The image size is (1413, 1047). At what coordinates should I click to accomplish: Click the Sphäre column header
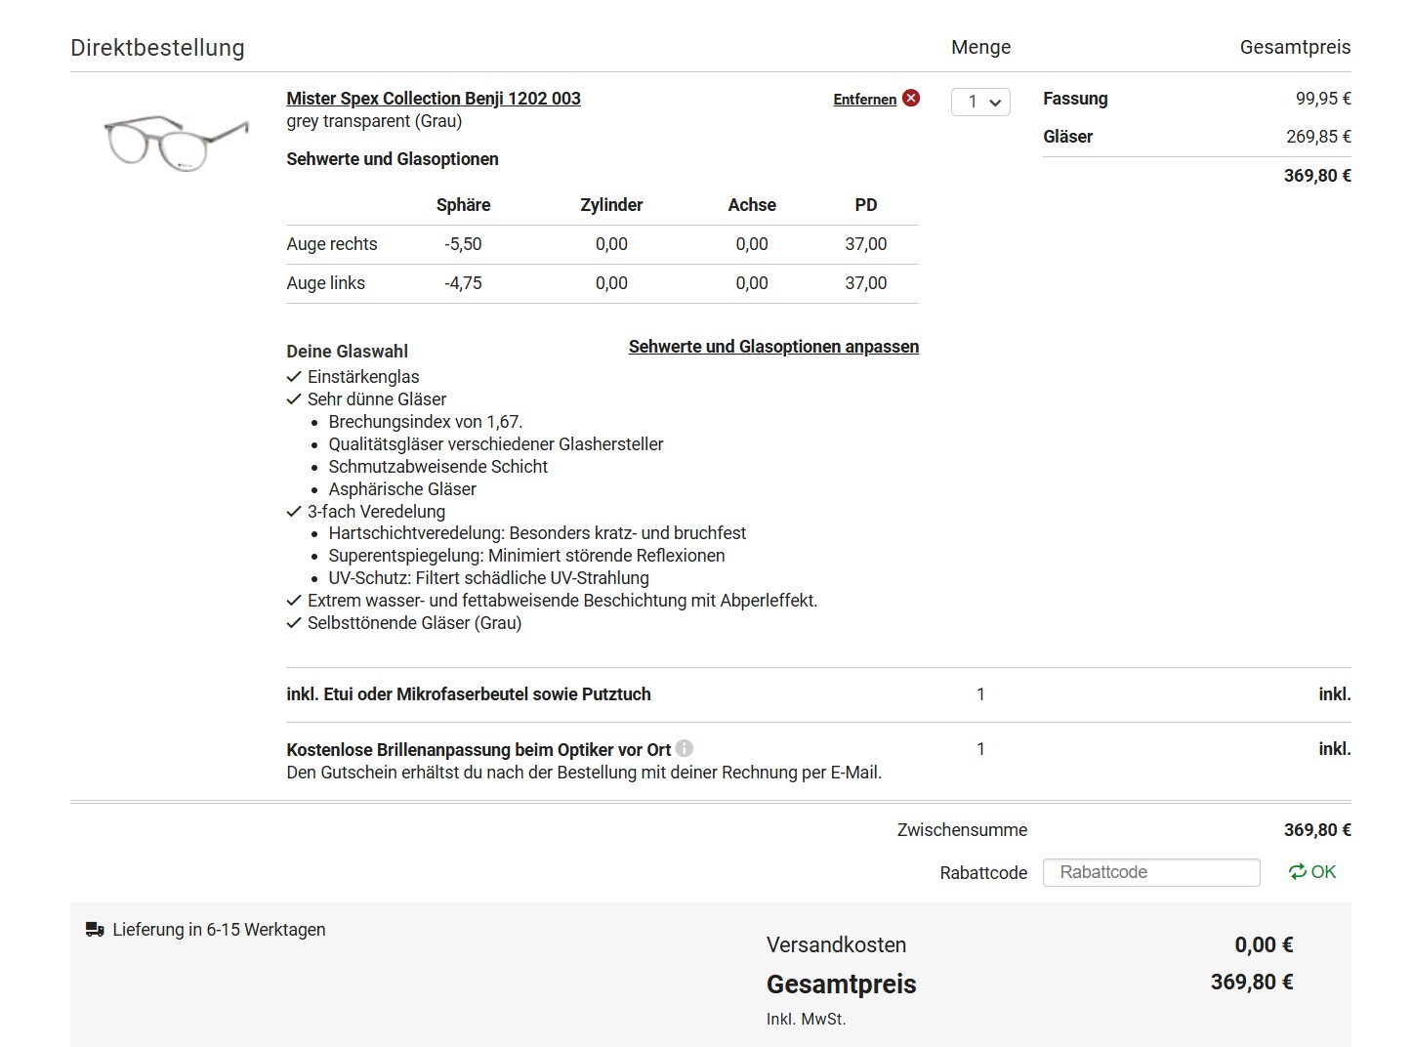pyautogui.click(x=463, y=205)
